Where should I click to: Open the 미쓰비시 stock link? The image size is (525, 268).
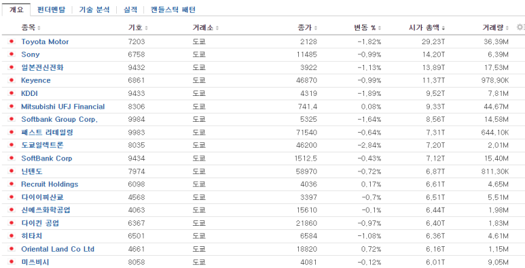click(35, 262)
